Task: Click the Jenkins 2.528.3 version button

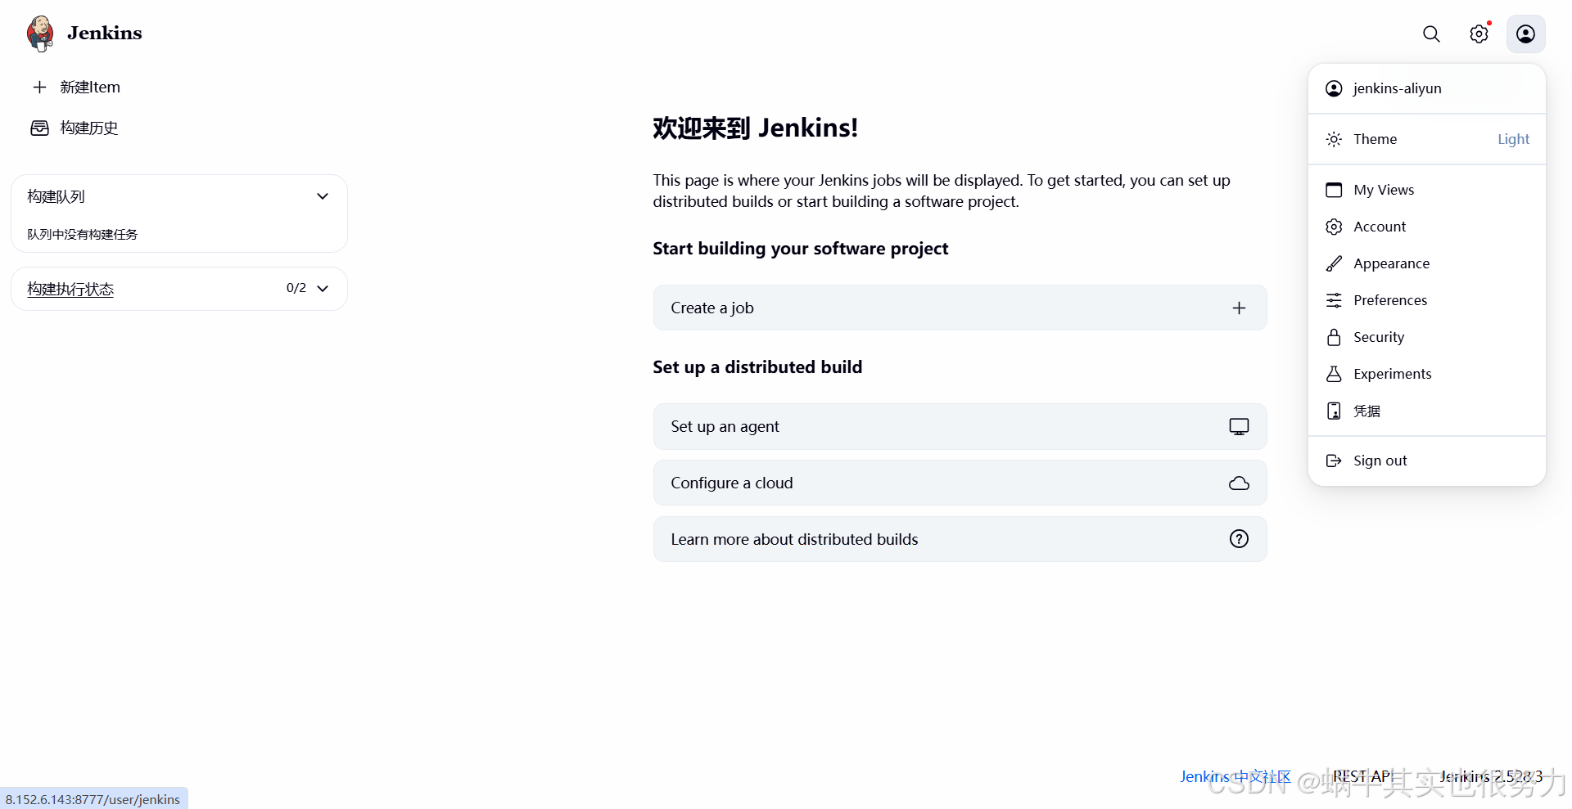Action: click(x=1491, y=776)
